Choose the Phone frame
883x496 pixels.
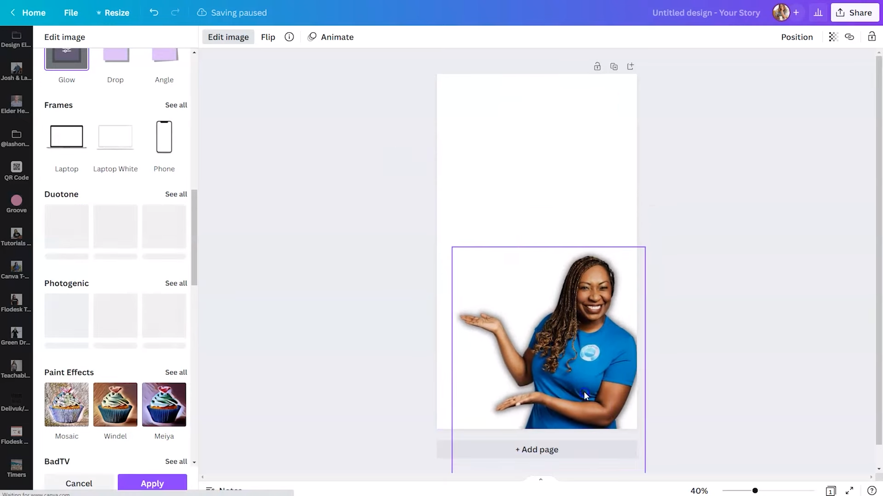(164, 137)
